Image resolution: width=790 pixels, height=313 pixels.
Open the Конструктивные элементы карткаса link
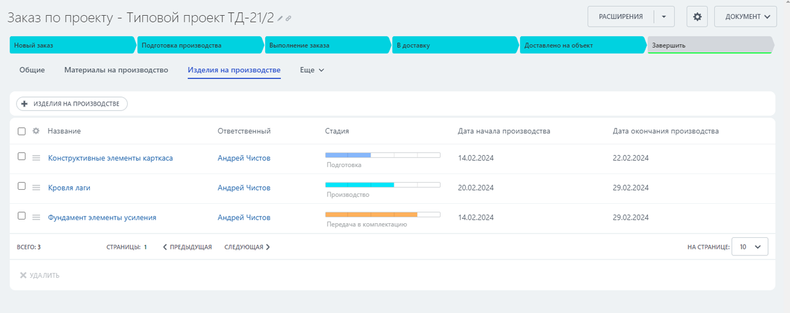(110, 158)
